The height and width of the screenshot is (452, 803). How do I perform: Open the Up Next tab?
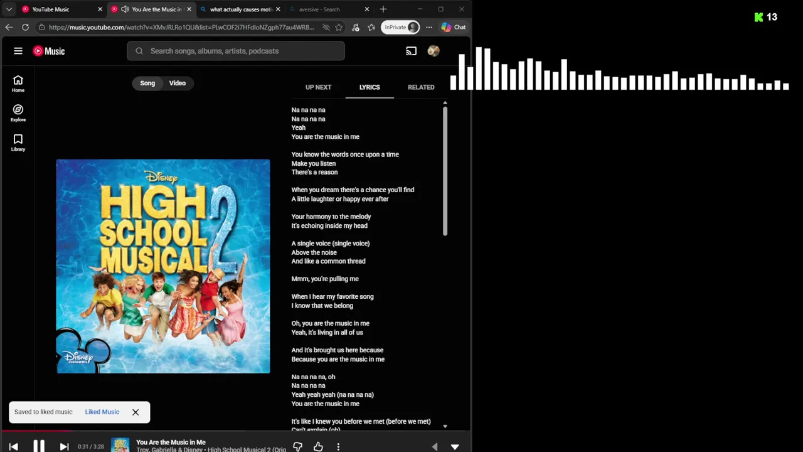point(318,87)
